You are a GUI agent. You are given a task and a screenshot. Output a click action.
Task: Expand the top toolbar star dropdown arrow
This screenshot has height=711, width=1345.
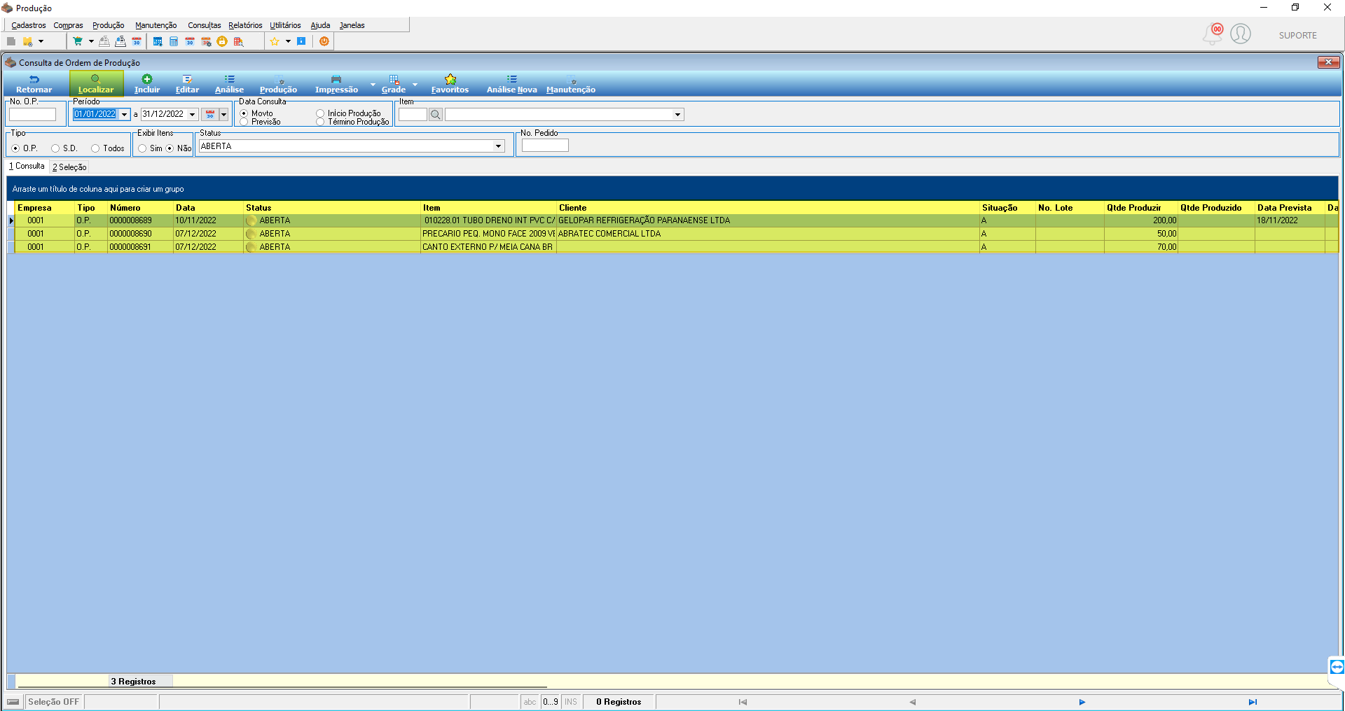[288, 41]
